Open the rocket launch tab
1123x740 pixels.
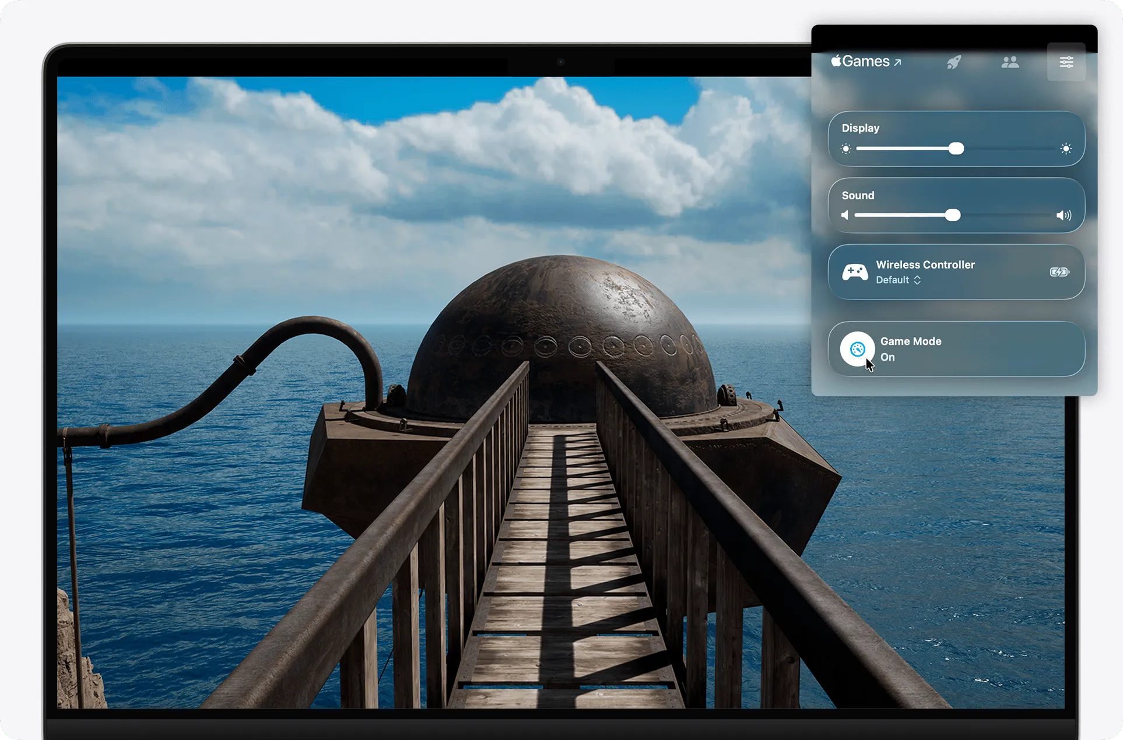coord(954,62)
